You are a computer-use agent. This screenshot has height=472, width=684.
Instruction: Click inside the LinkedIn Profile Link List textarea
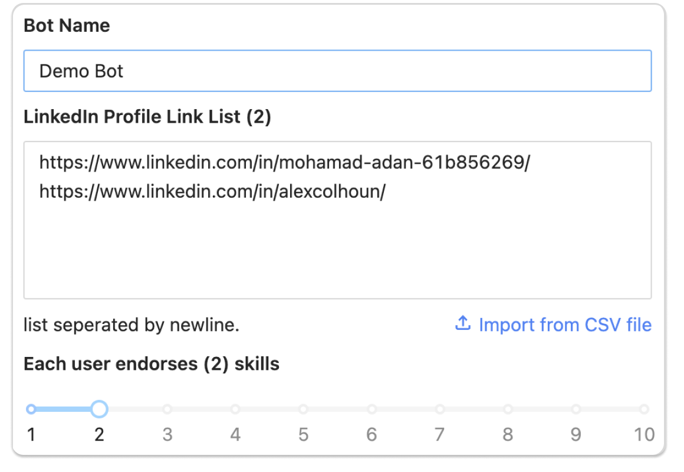click(x=337, y=248)
